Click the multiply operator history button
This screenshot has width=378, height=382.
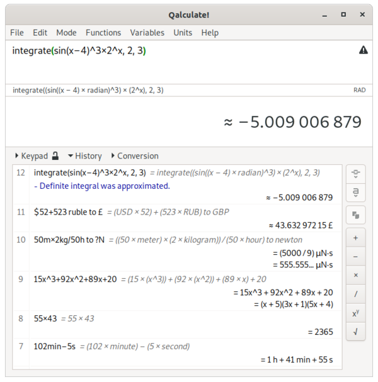(x=355, y=275)
